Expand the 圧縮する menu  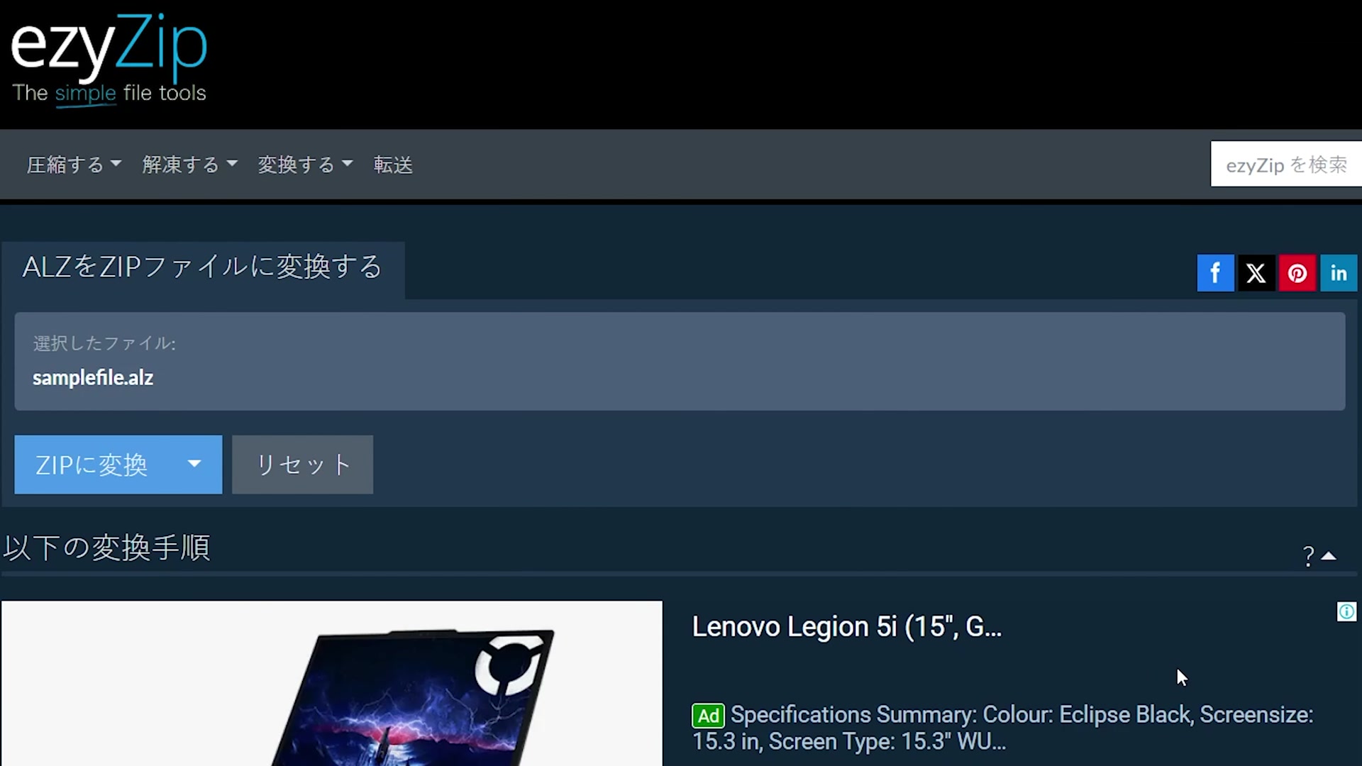[x=74, y=165]
